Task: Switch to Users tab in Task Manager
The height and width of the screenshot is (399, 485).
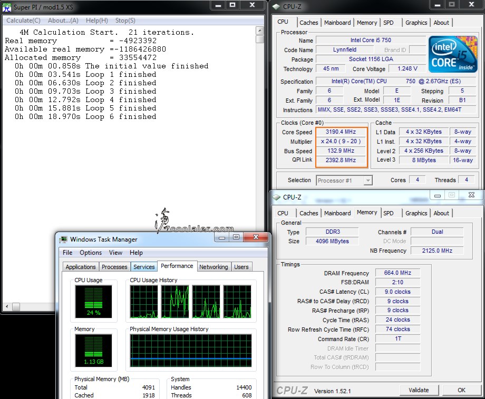Action: point(241,267)
